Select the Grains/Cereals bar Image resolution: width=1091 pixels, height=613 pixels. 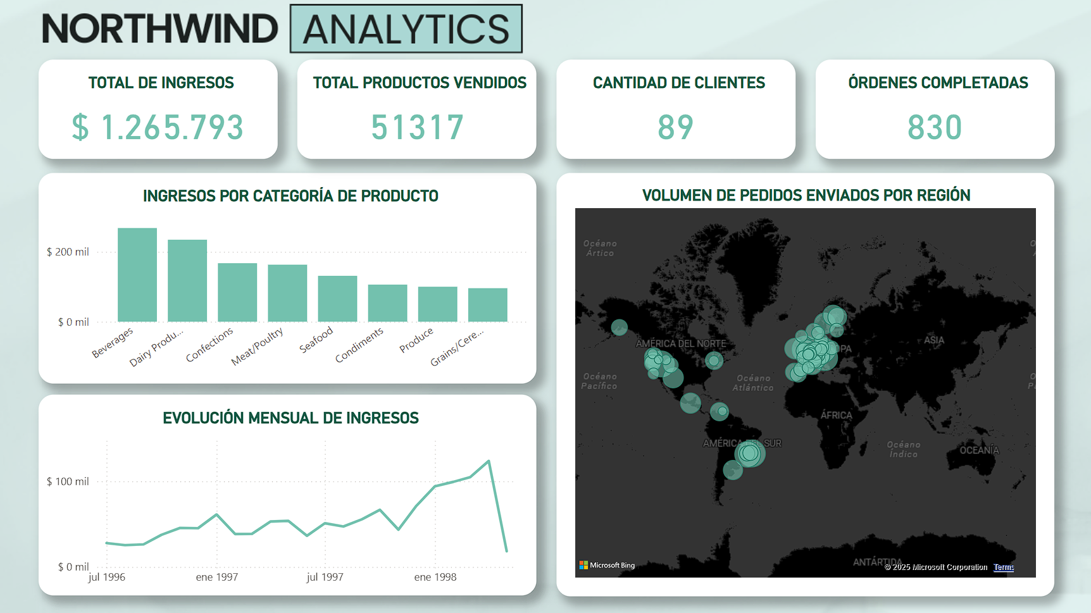click(487, 305)
